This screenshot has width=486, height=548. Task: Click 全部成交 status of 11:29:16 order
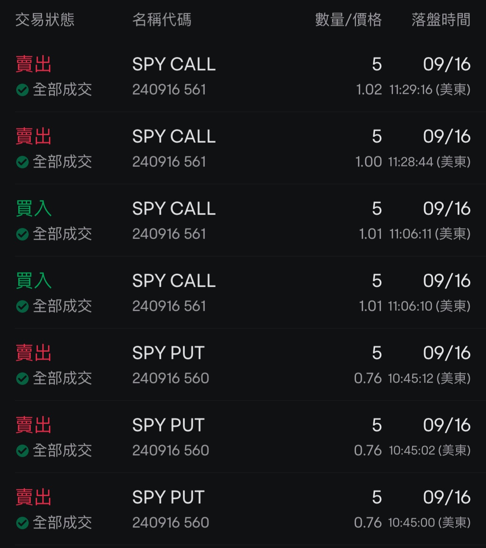pos(62,90)
